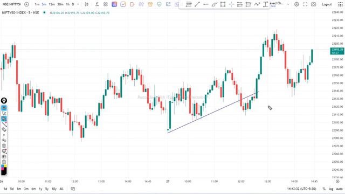The height and width of the screenshot is (194, 345).
Task: Select the 1y date range
Action: (x=40, y=189)
